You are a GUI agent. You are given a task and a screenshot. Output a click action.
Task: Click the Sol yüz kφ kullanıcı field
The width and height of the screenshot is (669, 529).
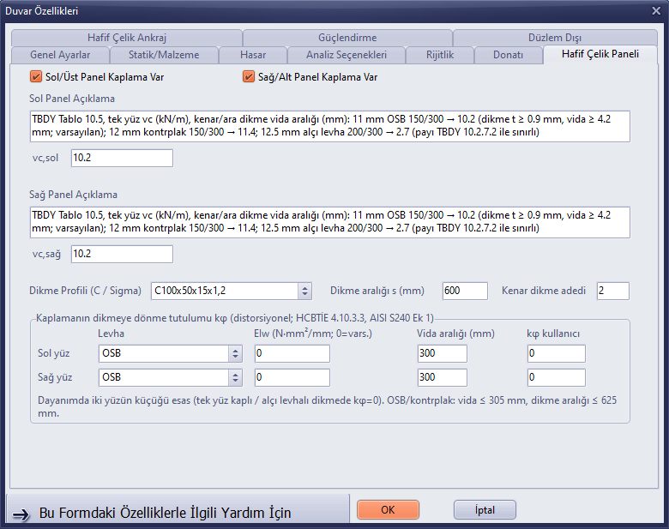557,353
